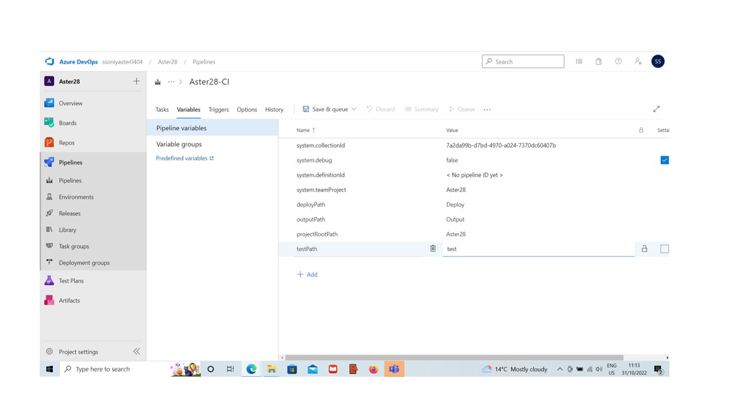Click the Search input box
Viewport: 736px width, 414px height.
[x=523, y=62]
